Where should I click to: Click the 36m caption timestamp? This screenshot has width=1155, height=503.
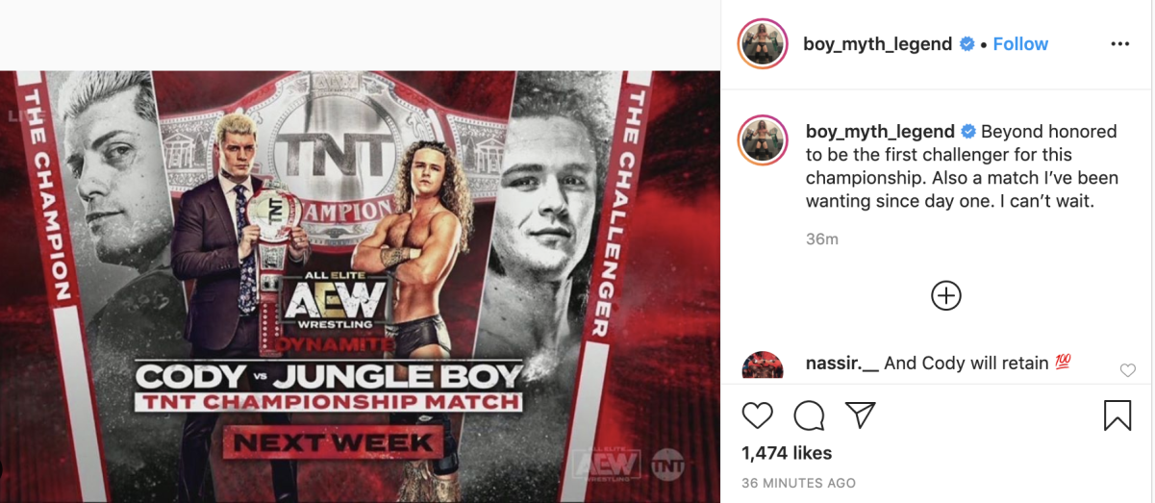pos(822,239)
